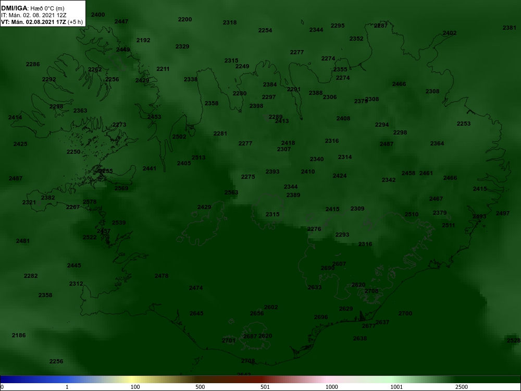Click the 100 label on the color scale
This screenshot has width=521, height=391.
point(135,387)
